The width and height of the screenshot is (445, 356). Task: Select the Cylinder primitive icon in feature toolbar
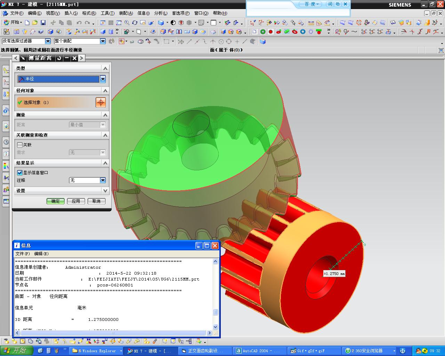[111, 32]
